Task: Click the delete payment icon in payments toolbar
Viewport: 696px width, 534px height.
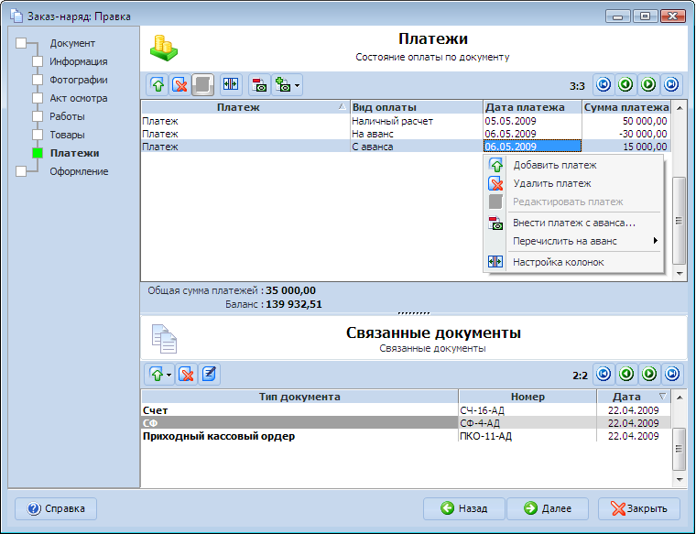Action: tap(180, 85)
